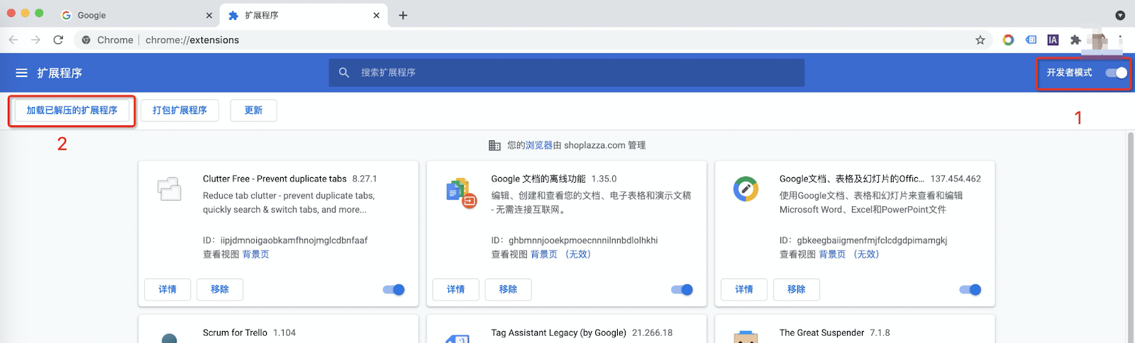
Task: Click the colorful circle extension icon
Action: click(1008, 40)
